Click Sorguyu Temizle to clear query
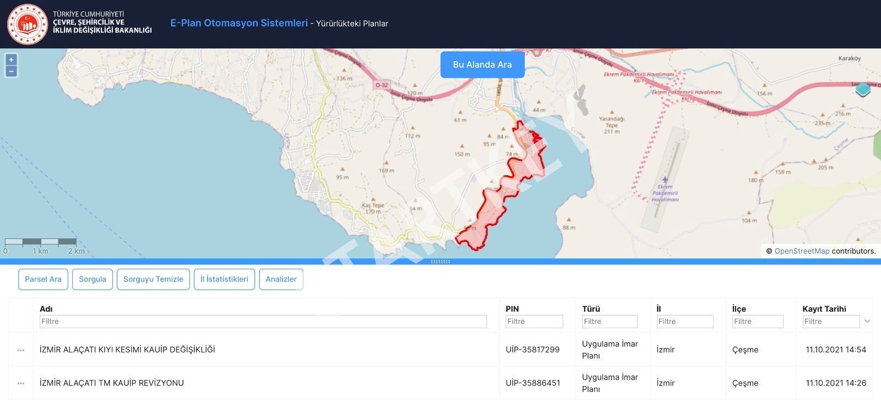This screenshot has width=881, height=413. coord(153,279)
